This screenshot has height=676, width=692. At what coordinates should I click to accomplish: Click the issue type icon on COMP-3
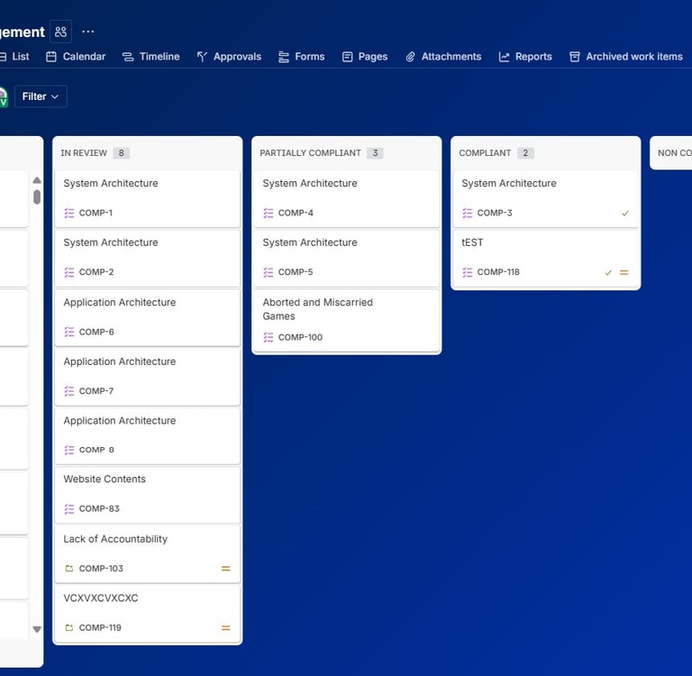468,213
